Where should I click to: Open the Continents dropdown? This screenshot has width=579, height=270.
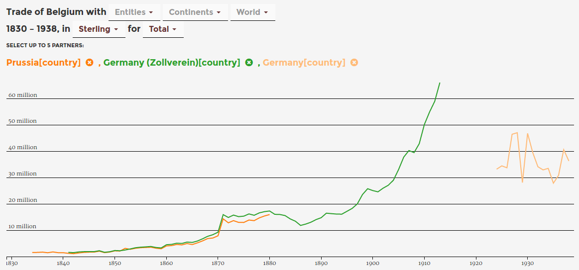(x=198, y=12)
